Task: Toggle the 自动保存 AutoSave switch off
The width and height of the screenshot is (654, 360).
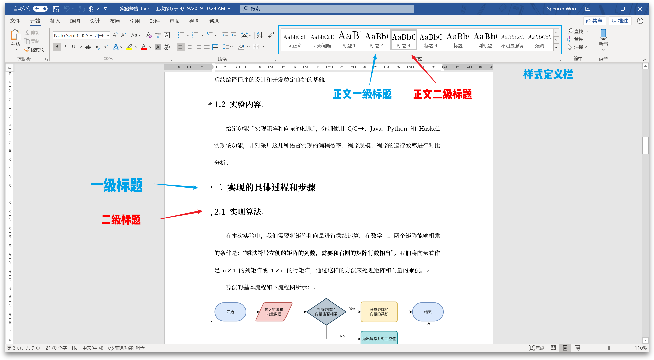Action: click(40, 8)
